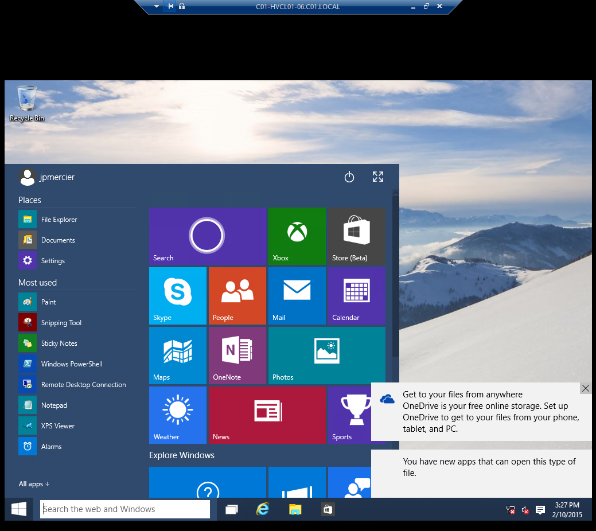This screenshot has height=531, width=596.
Task: Toggle the connection bar pin
Action: tap(170, 6)
